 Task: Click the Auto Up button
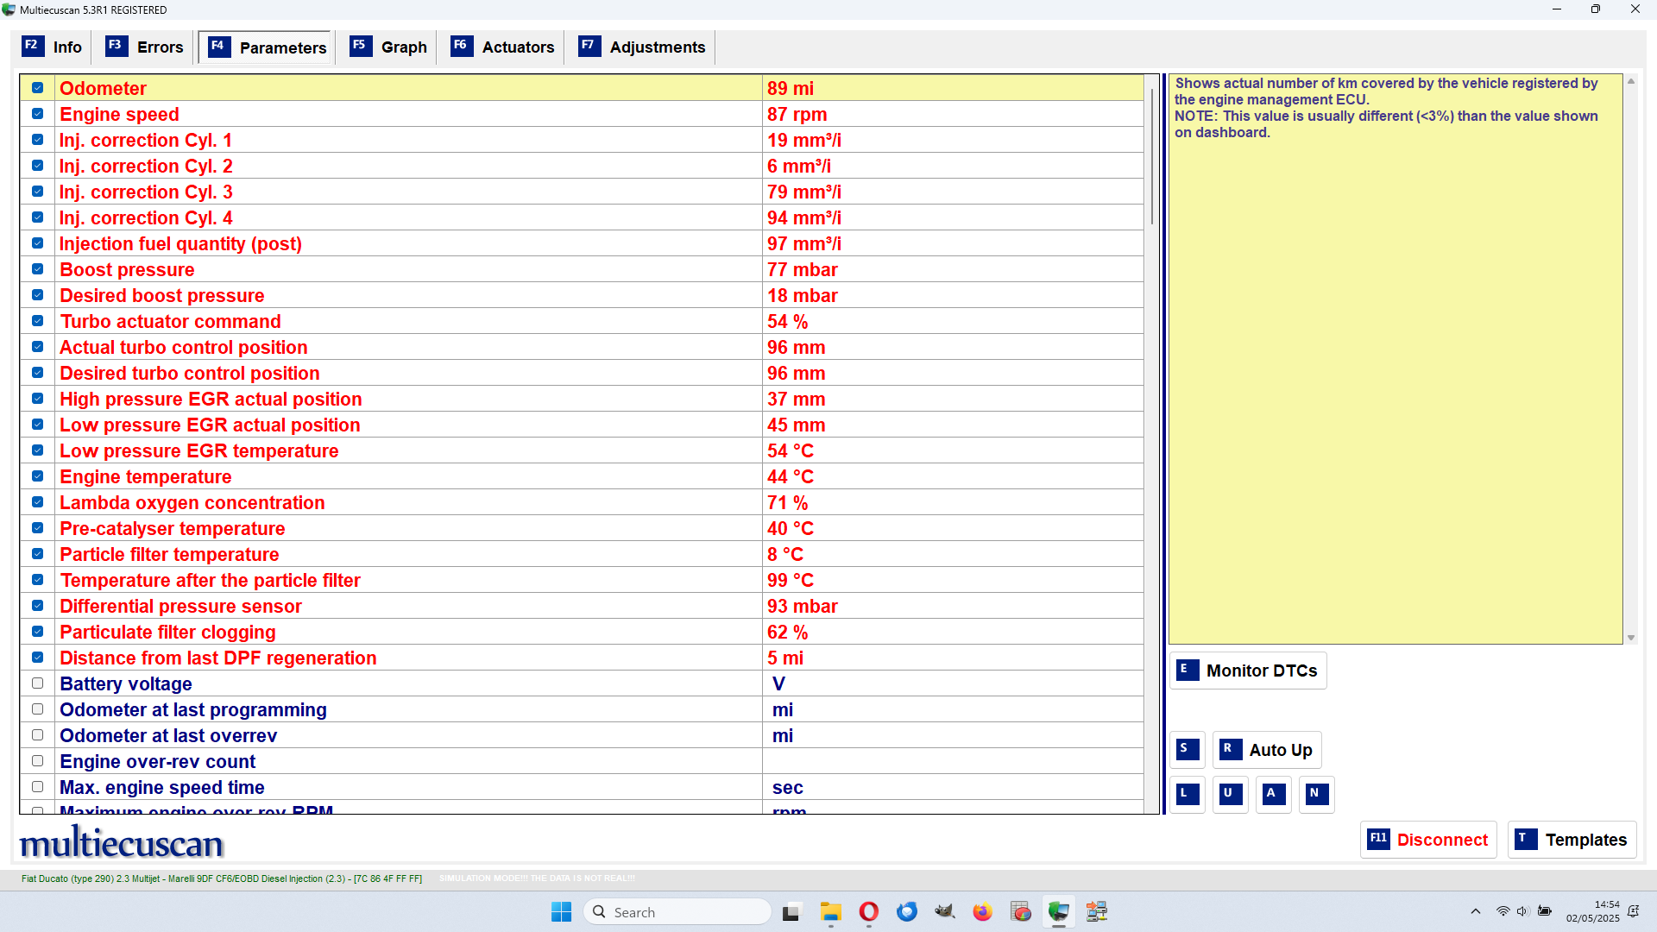1267,750
